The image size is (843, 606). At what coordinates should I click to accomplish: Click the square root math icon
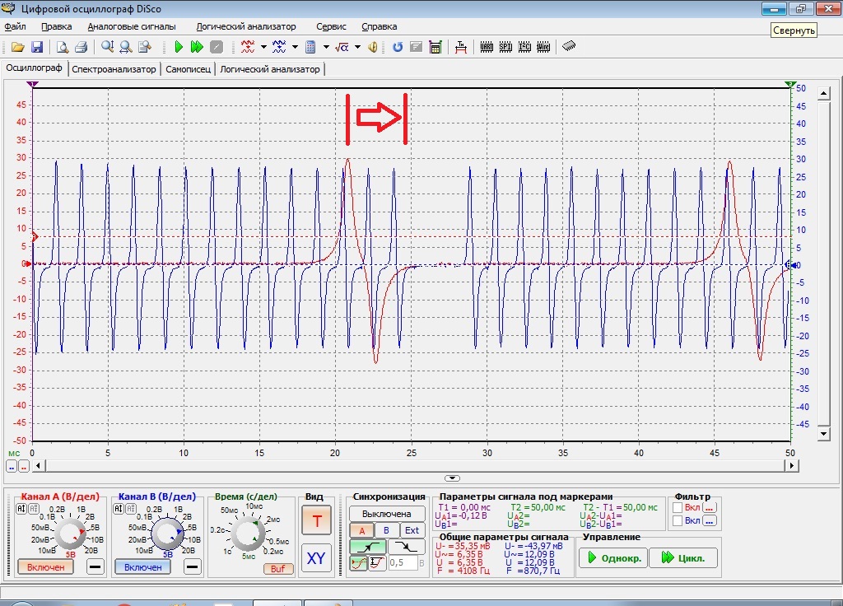(x=342, y=47)
